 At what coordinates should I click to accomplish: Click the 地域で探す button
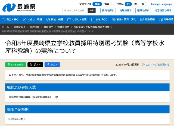pos(126,10)
